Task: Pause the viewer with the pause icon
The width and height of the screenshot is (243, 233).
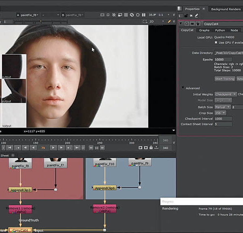Action: tap(144, 15)
